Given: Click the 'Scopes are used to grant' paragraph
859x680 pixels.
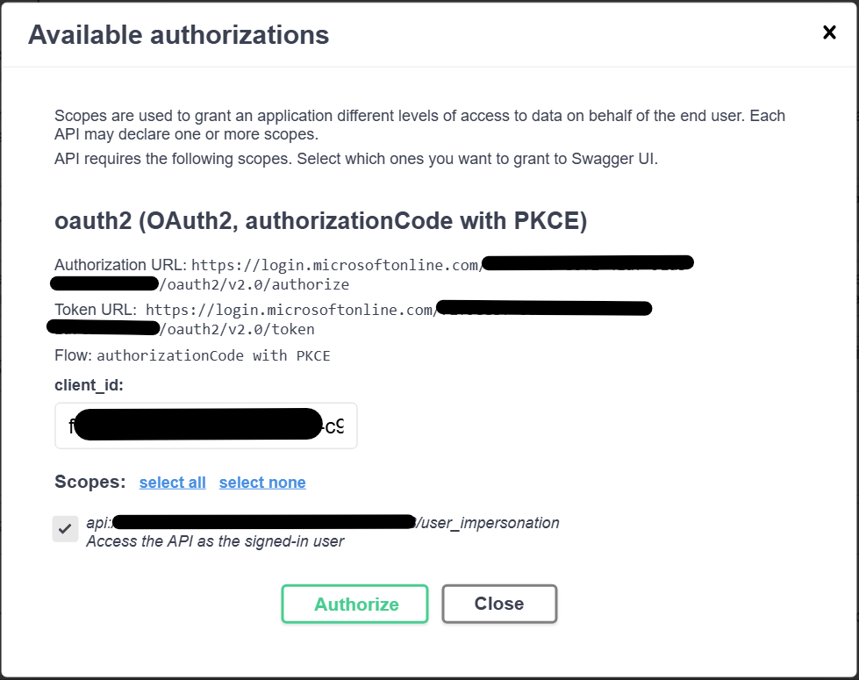Looking at the screenshot, I should 419,125.
